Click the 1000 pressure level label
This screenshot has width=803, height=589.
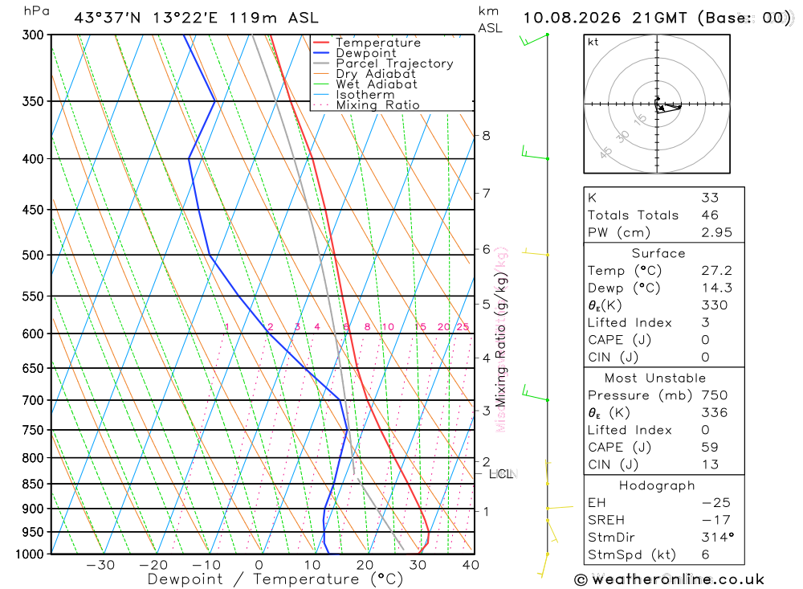point(30,554)
